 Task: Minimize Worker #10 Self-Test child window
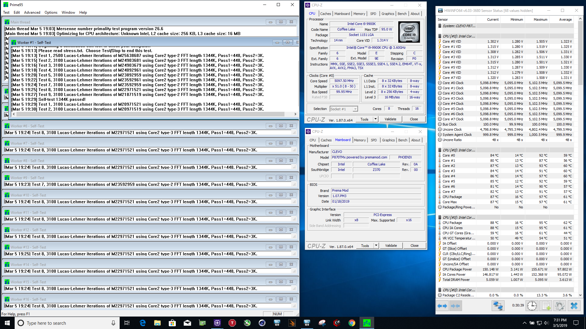[270, 195]
